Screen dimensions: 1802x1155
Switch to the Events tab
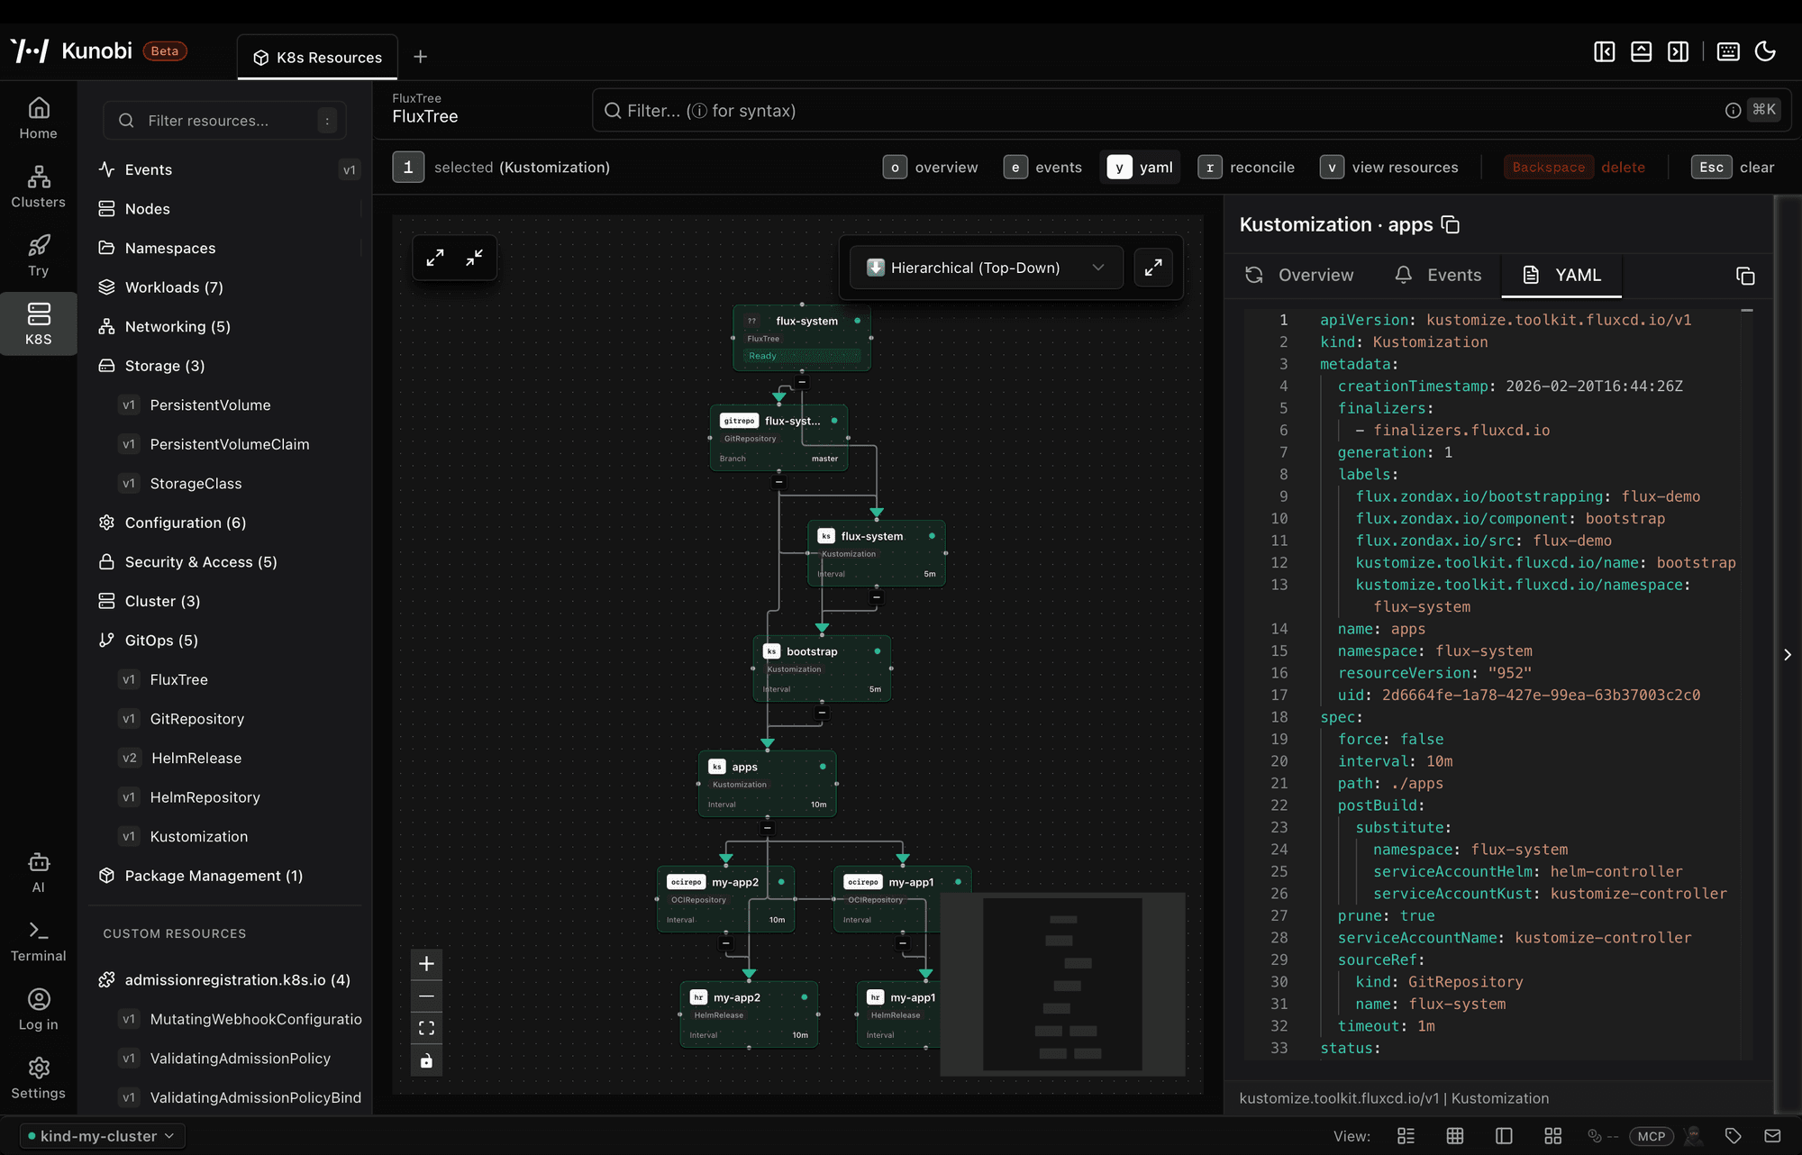tap(1438, 275)
